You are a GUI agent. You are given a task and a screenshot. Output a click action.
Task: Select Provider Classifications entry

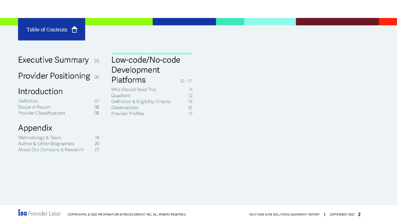(x=41, y=113)
